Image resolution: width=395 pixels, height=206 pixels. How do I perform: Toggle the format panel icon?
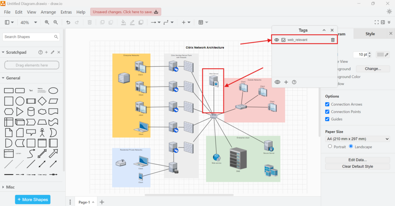pos(383,22)
